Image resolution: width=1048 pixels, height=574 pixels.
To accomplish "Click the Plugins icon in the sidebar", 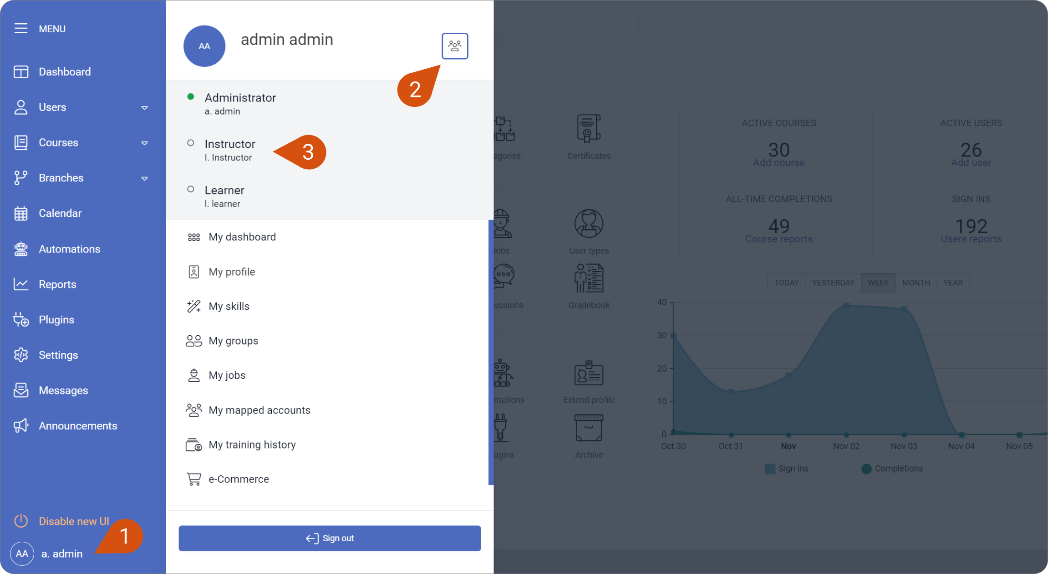I will click(x=21, y=319).
